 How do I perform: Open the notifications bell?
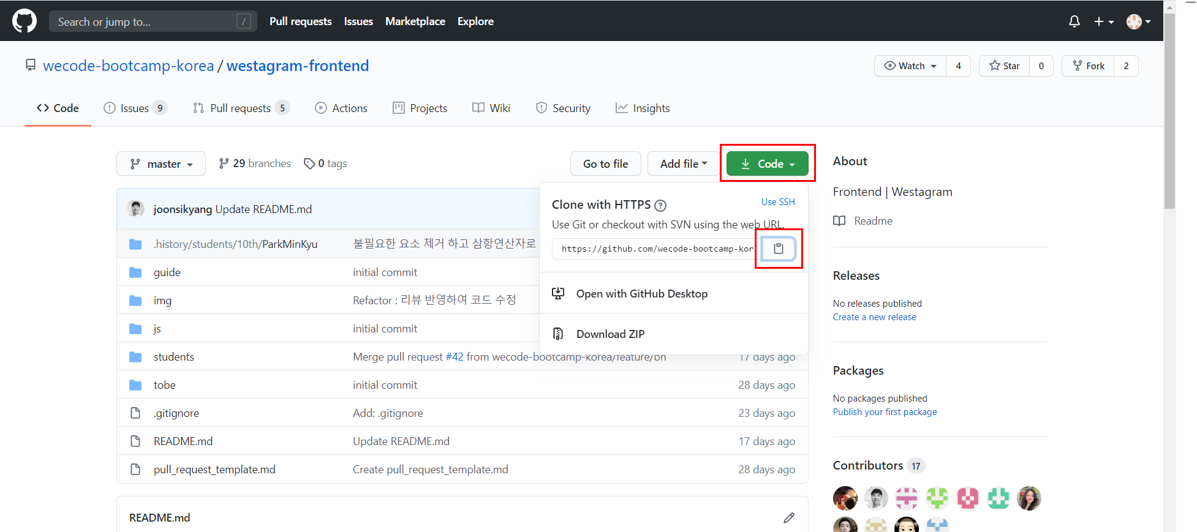1074,21
